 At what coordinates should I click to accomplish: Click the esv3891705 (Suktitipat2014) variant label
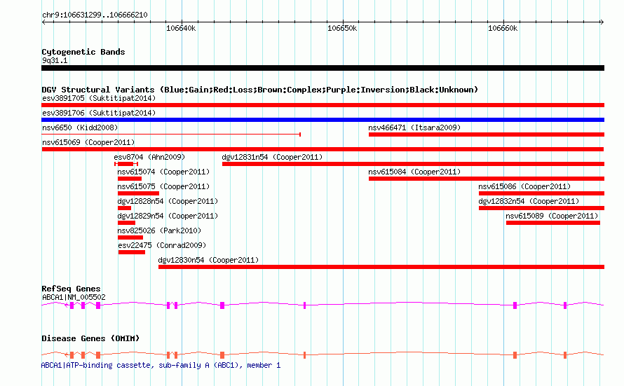point(99,98)
